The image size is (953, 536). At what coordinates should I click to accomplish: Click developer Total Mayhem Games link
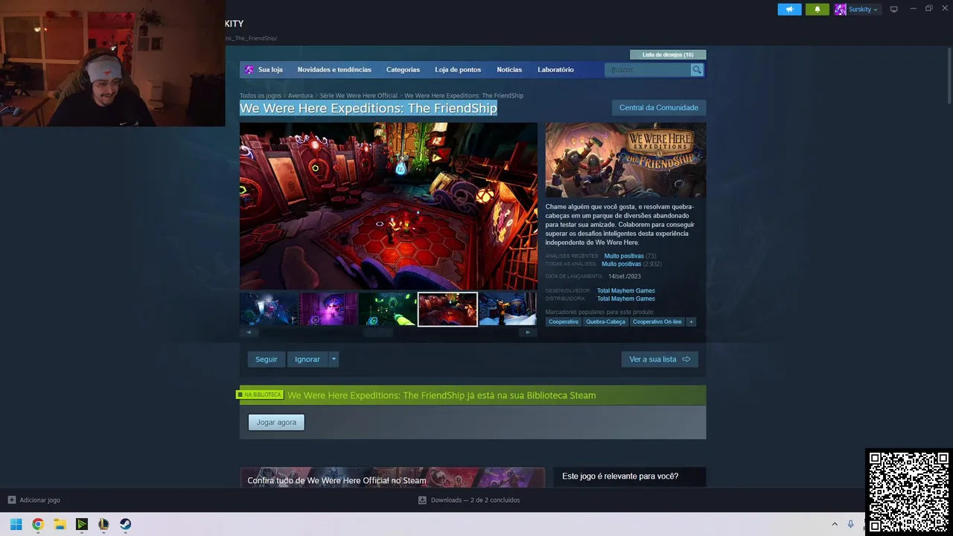coord(626,290)
